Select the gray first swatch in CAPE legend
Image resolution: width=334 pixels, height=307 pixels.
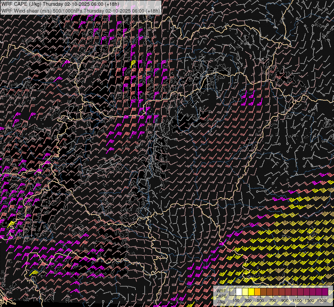(x=233, y=292)
